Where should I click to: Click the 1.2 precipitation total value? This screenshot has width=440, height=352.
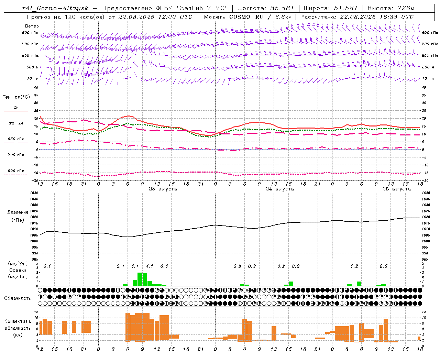[354, 266]
